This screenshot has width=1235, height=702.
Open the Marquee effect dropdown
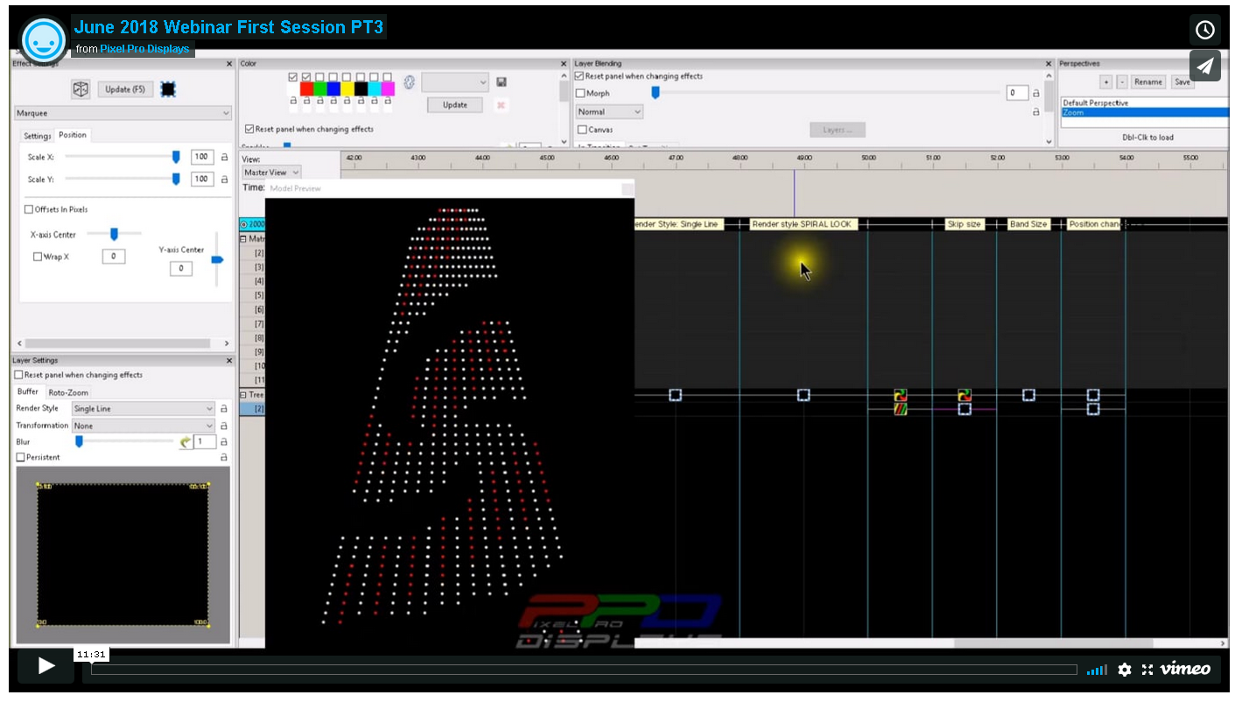click(123, 113)
